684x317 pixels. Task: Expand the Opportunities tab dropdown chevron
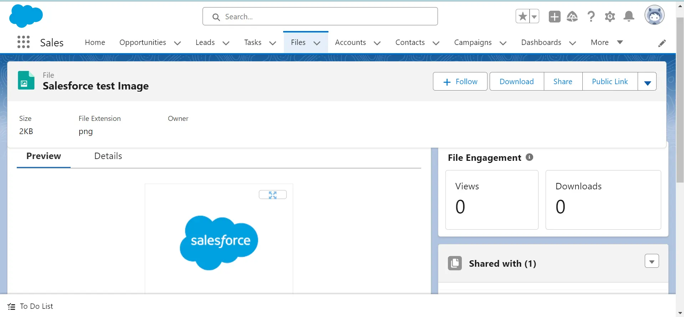pyautogui.click(x=177, y=43)
